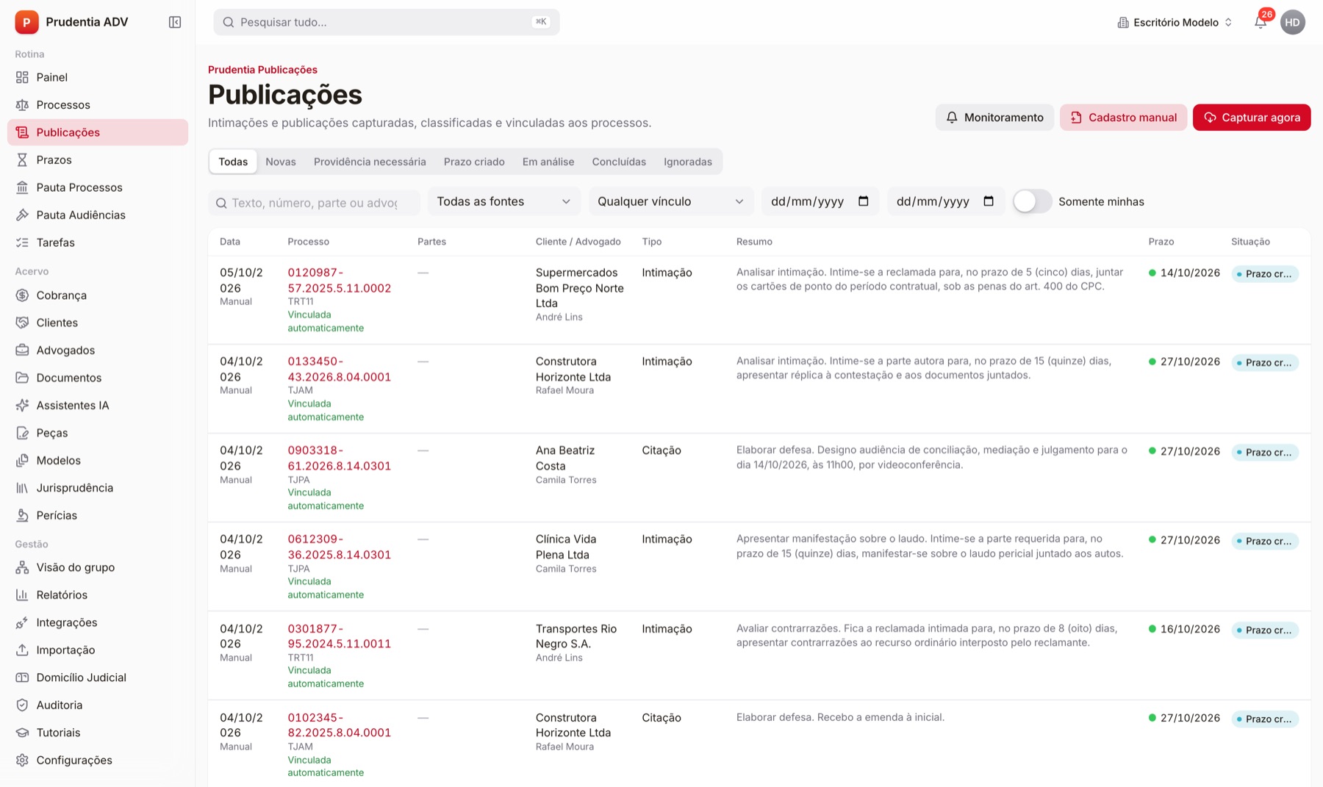The width and height of the screenshot is (1323, 787).
Task: Click the Cadastro manual button
Action: [x=1123, y=118]
